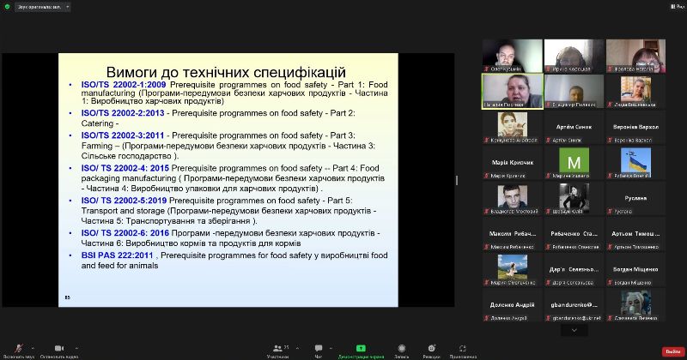Click BSI PAS 222:2011 on the slide
This screenshot has height=360, width=687.
pos(118,255)
